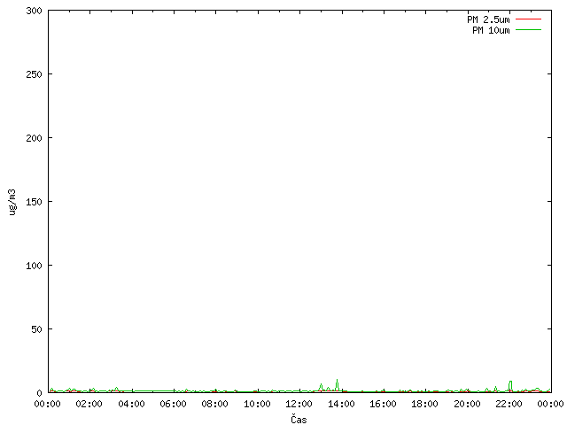Click the 150 y-axis value

[x=34, y=202]
